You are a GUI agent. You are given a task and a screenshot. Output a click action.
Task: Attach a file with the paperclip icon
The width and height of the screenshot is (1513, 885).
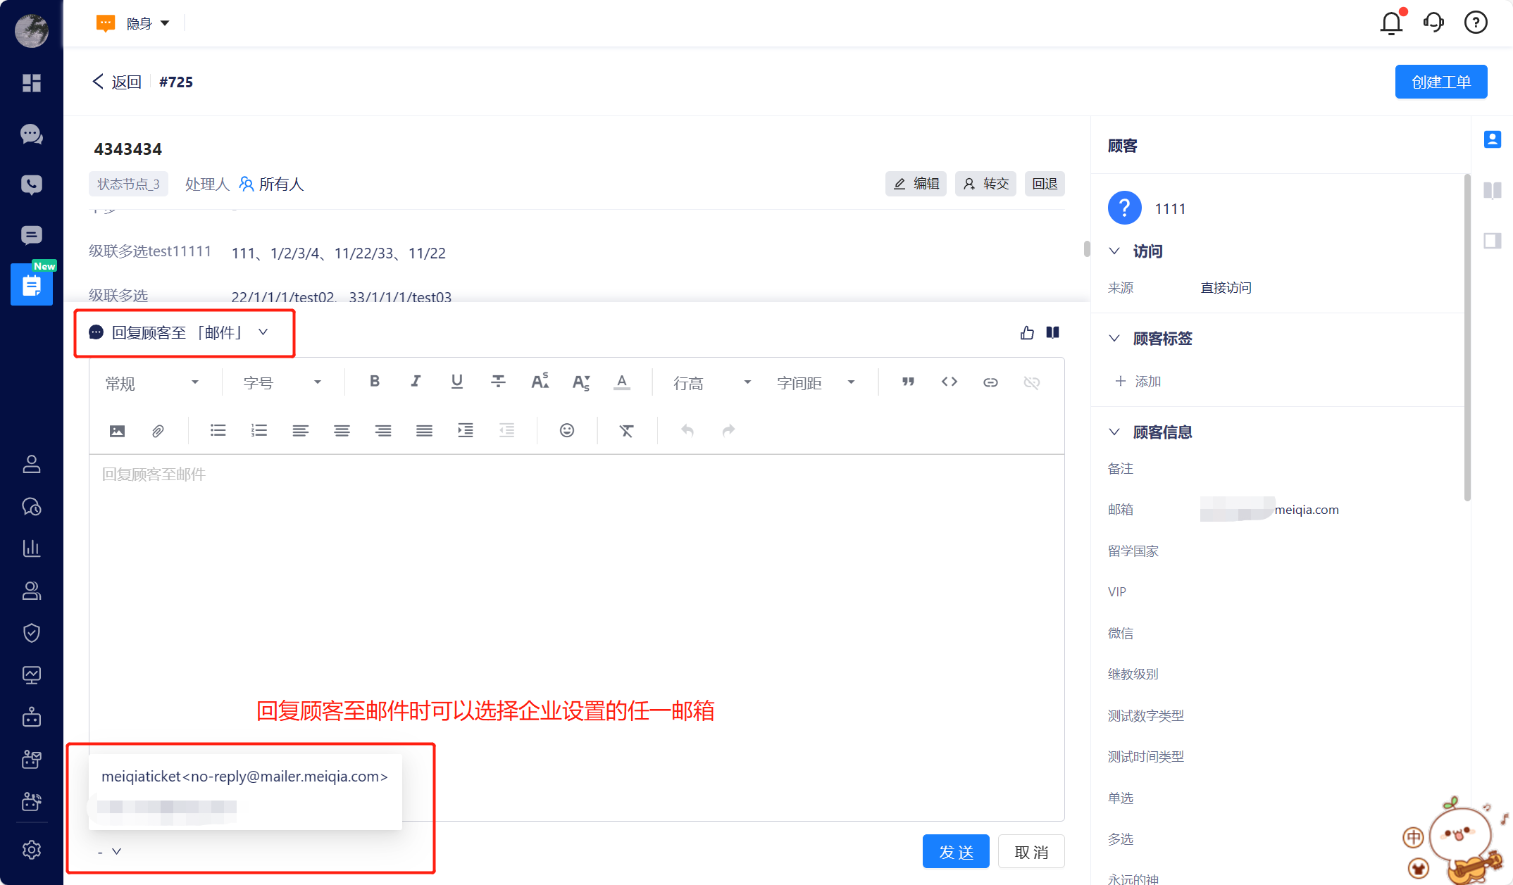coord(158,430)
